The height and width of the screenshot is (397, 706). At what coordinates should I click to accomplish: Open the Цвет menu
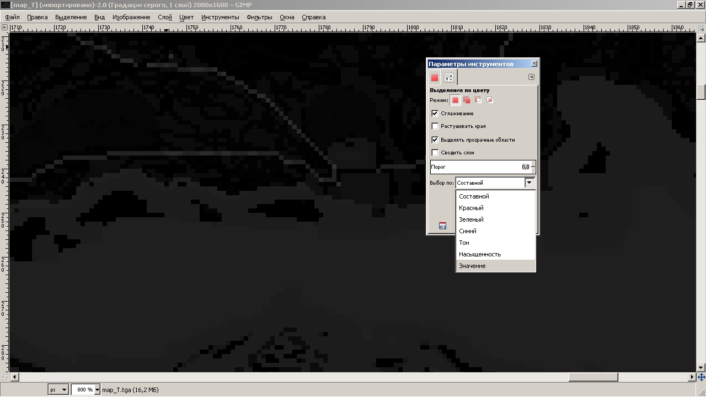click(186, 17)
